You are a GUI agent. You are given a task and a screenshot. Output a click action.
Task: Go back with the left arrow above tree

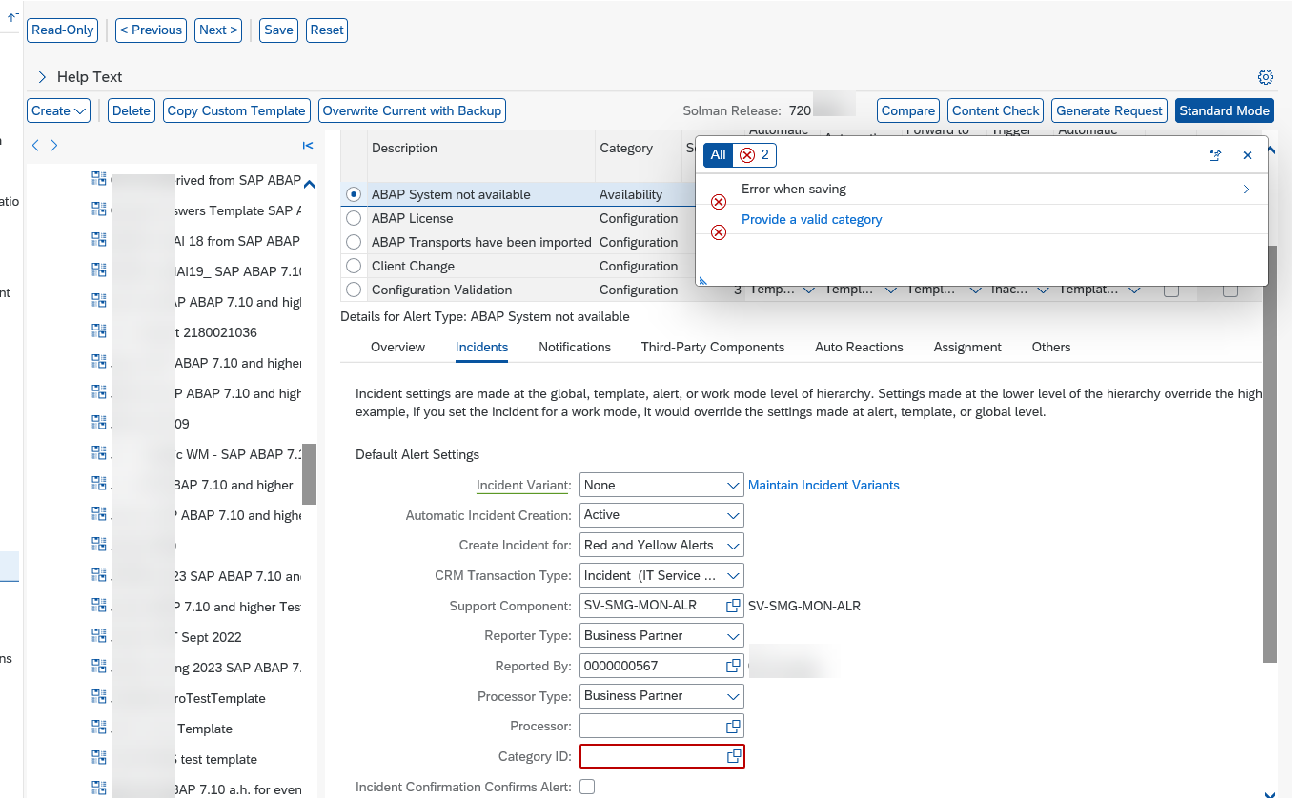[x=36, y=146]
